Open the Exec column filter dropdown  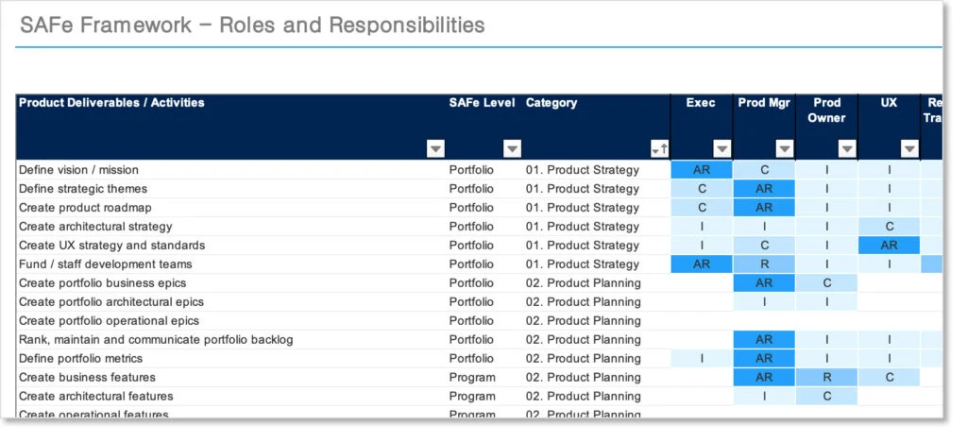(722, 148)
